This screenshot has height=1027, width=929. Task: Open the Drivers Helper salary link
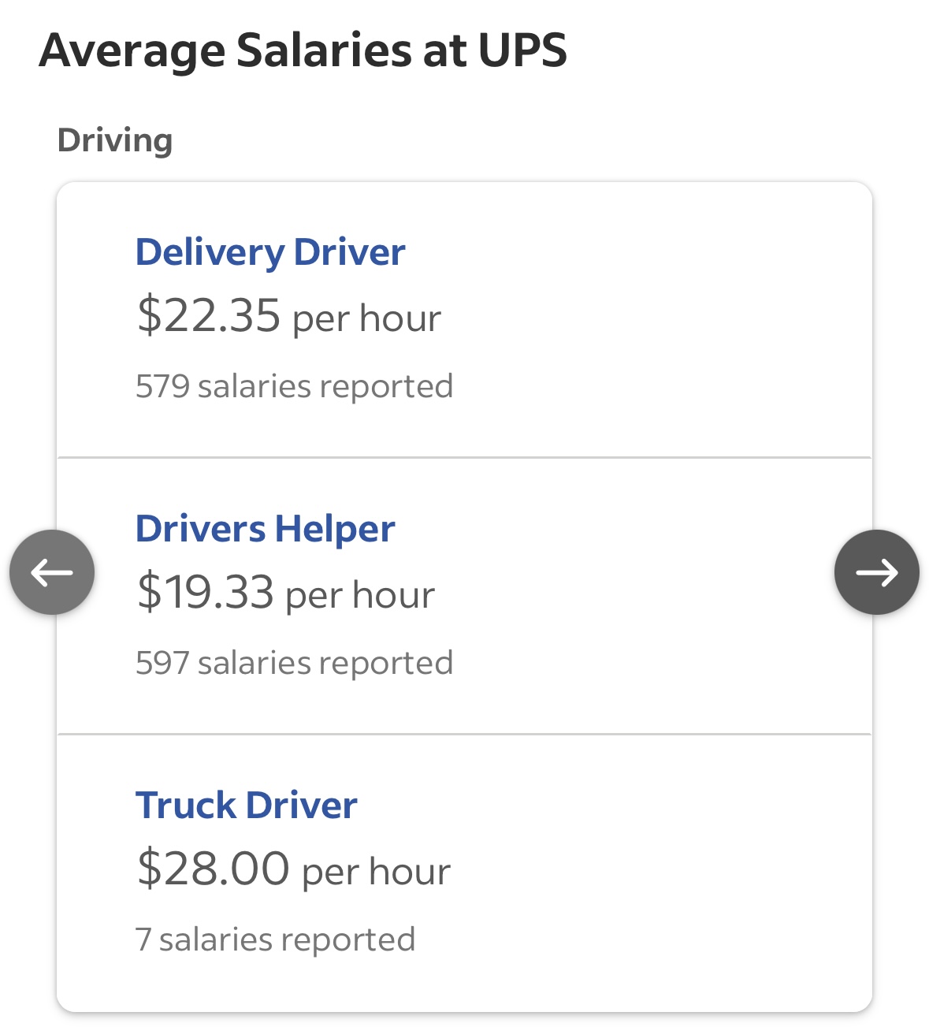tap(265, 529)
